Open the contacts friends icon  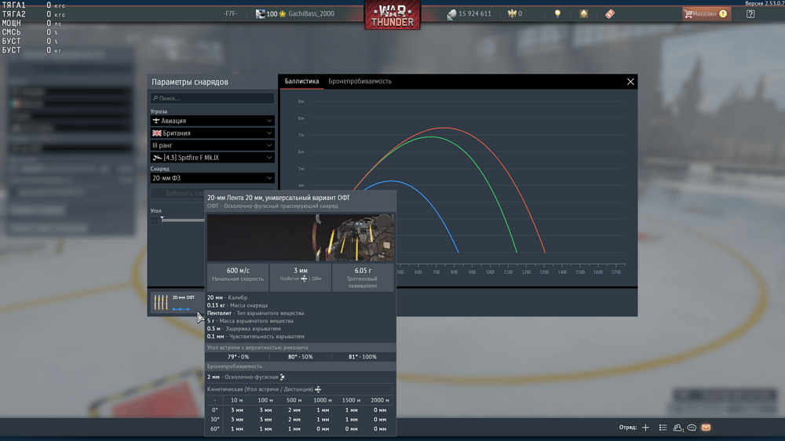(x=677, y=428)
